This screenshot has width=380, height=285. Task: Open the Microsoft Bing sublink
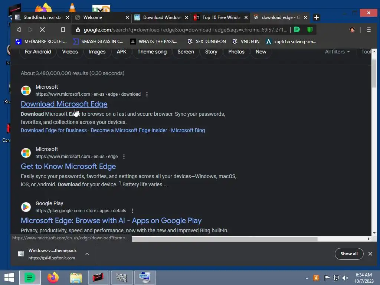[188, 130]
